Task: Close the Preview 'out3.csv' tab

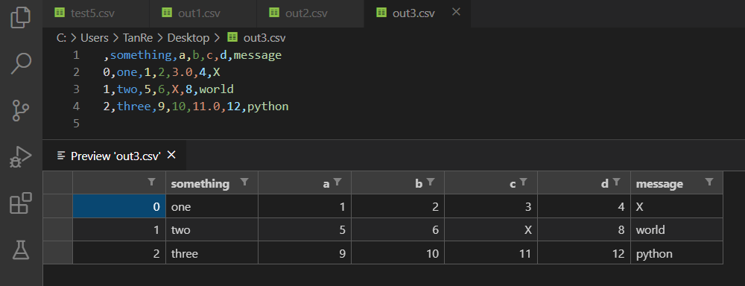Action: tap(171, 155)
